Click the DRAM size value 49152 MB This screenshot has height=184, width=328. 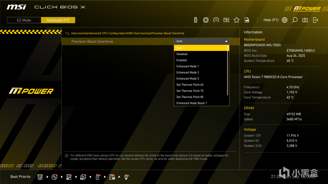coord(294,114)
